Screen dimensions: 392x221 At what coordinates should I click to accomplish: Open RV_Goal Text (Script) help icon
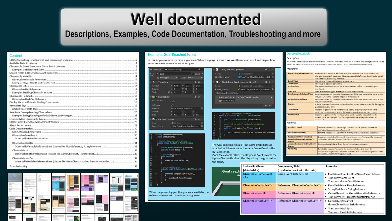pos(266,69)
